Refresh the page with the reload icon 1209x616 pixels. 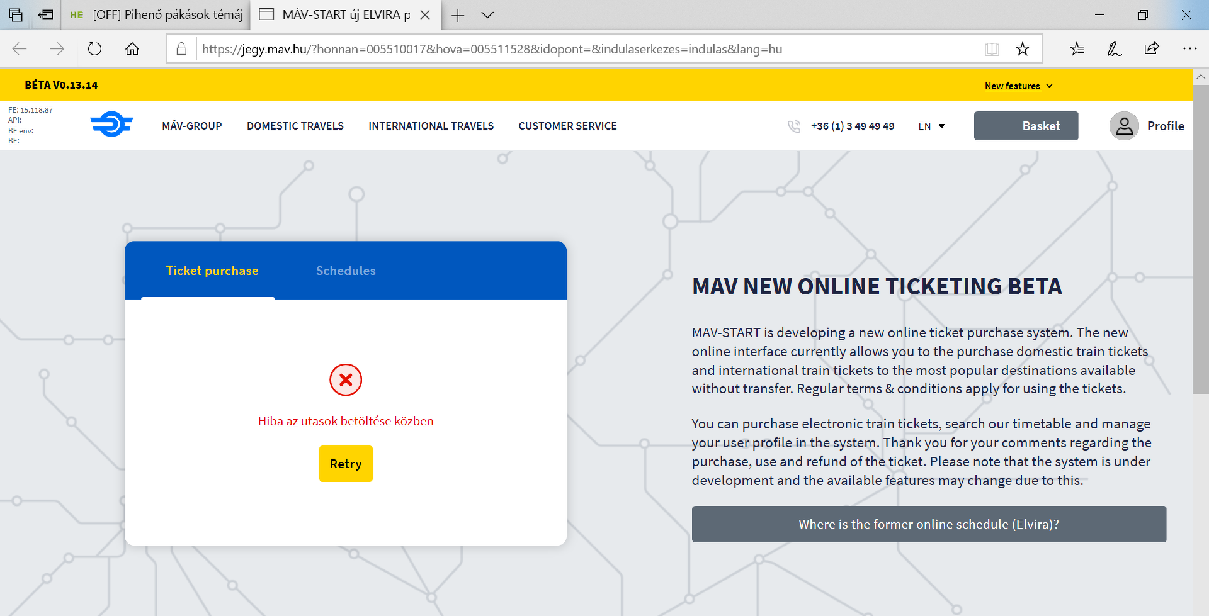pos(94,49)
